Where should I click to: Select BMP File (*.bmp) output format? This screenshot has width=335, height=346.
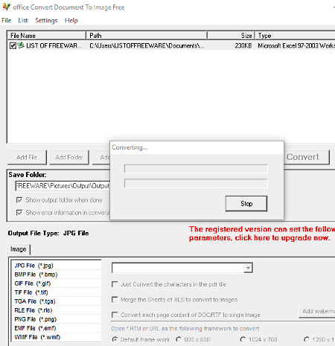tap(57, 275)
